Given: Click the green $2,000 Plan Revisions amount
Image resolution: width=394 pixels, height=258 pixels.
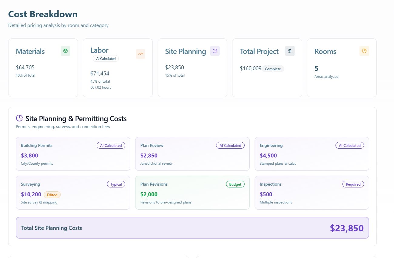Looking at the screenshot, I should (x=149, y=194).
